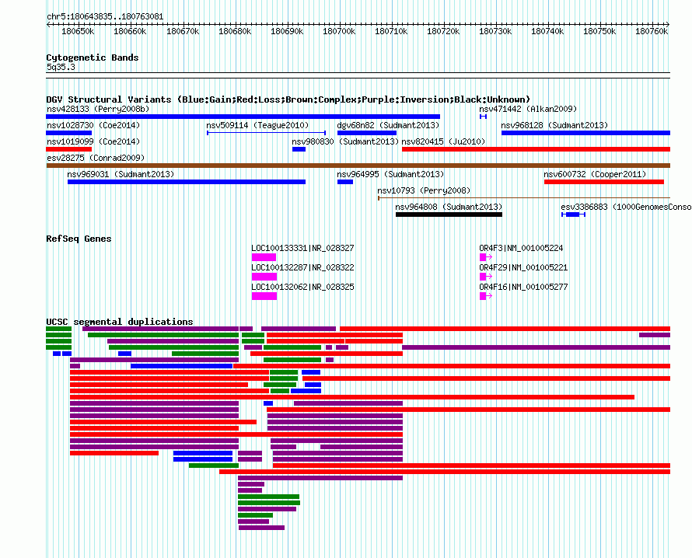Click the nsv964808 black unknown bar

point(449,214)
